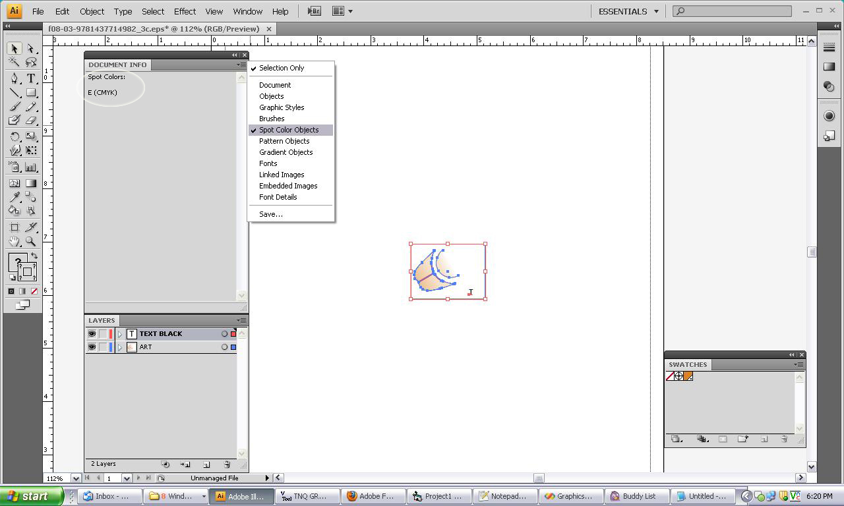
Task: Select the orange spot color swatch
Action: tap(688, 376)
